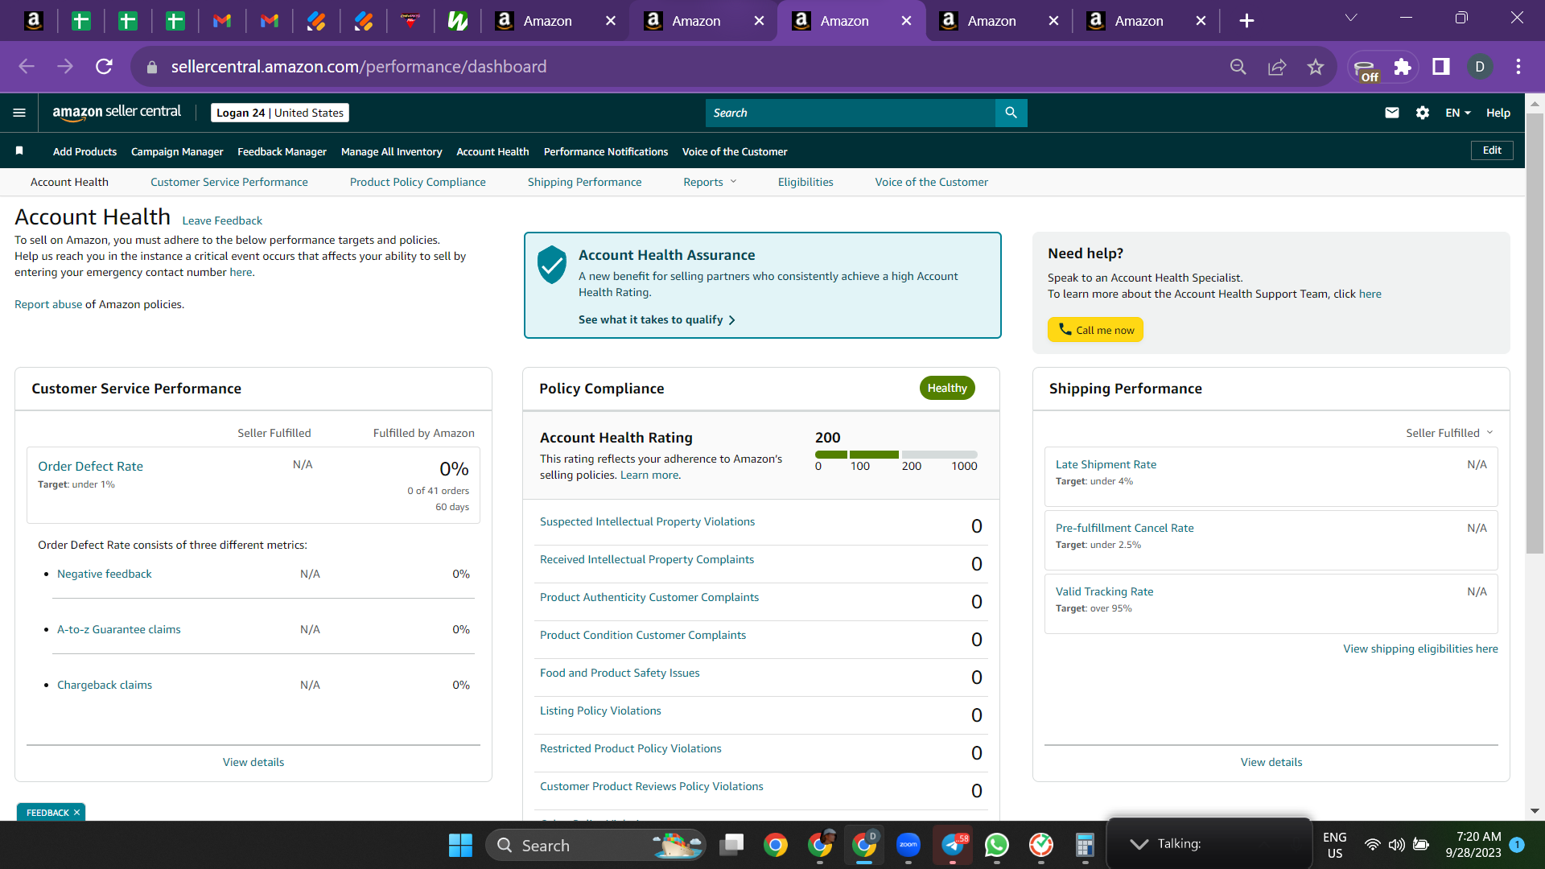Open Feedback Manager from the favorites bar

[x=282, y=151]
